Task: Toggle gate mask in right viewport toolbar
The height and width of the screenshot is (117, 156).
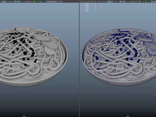Action: (97, 2)
